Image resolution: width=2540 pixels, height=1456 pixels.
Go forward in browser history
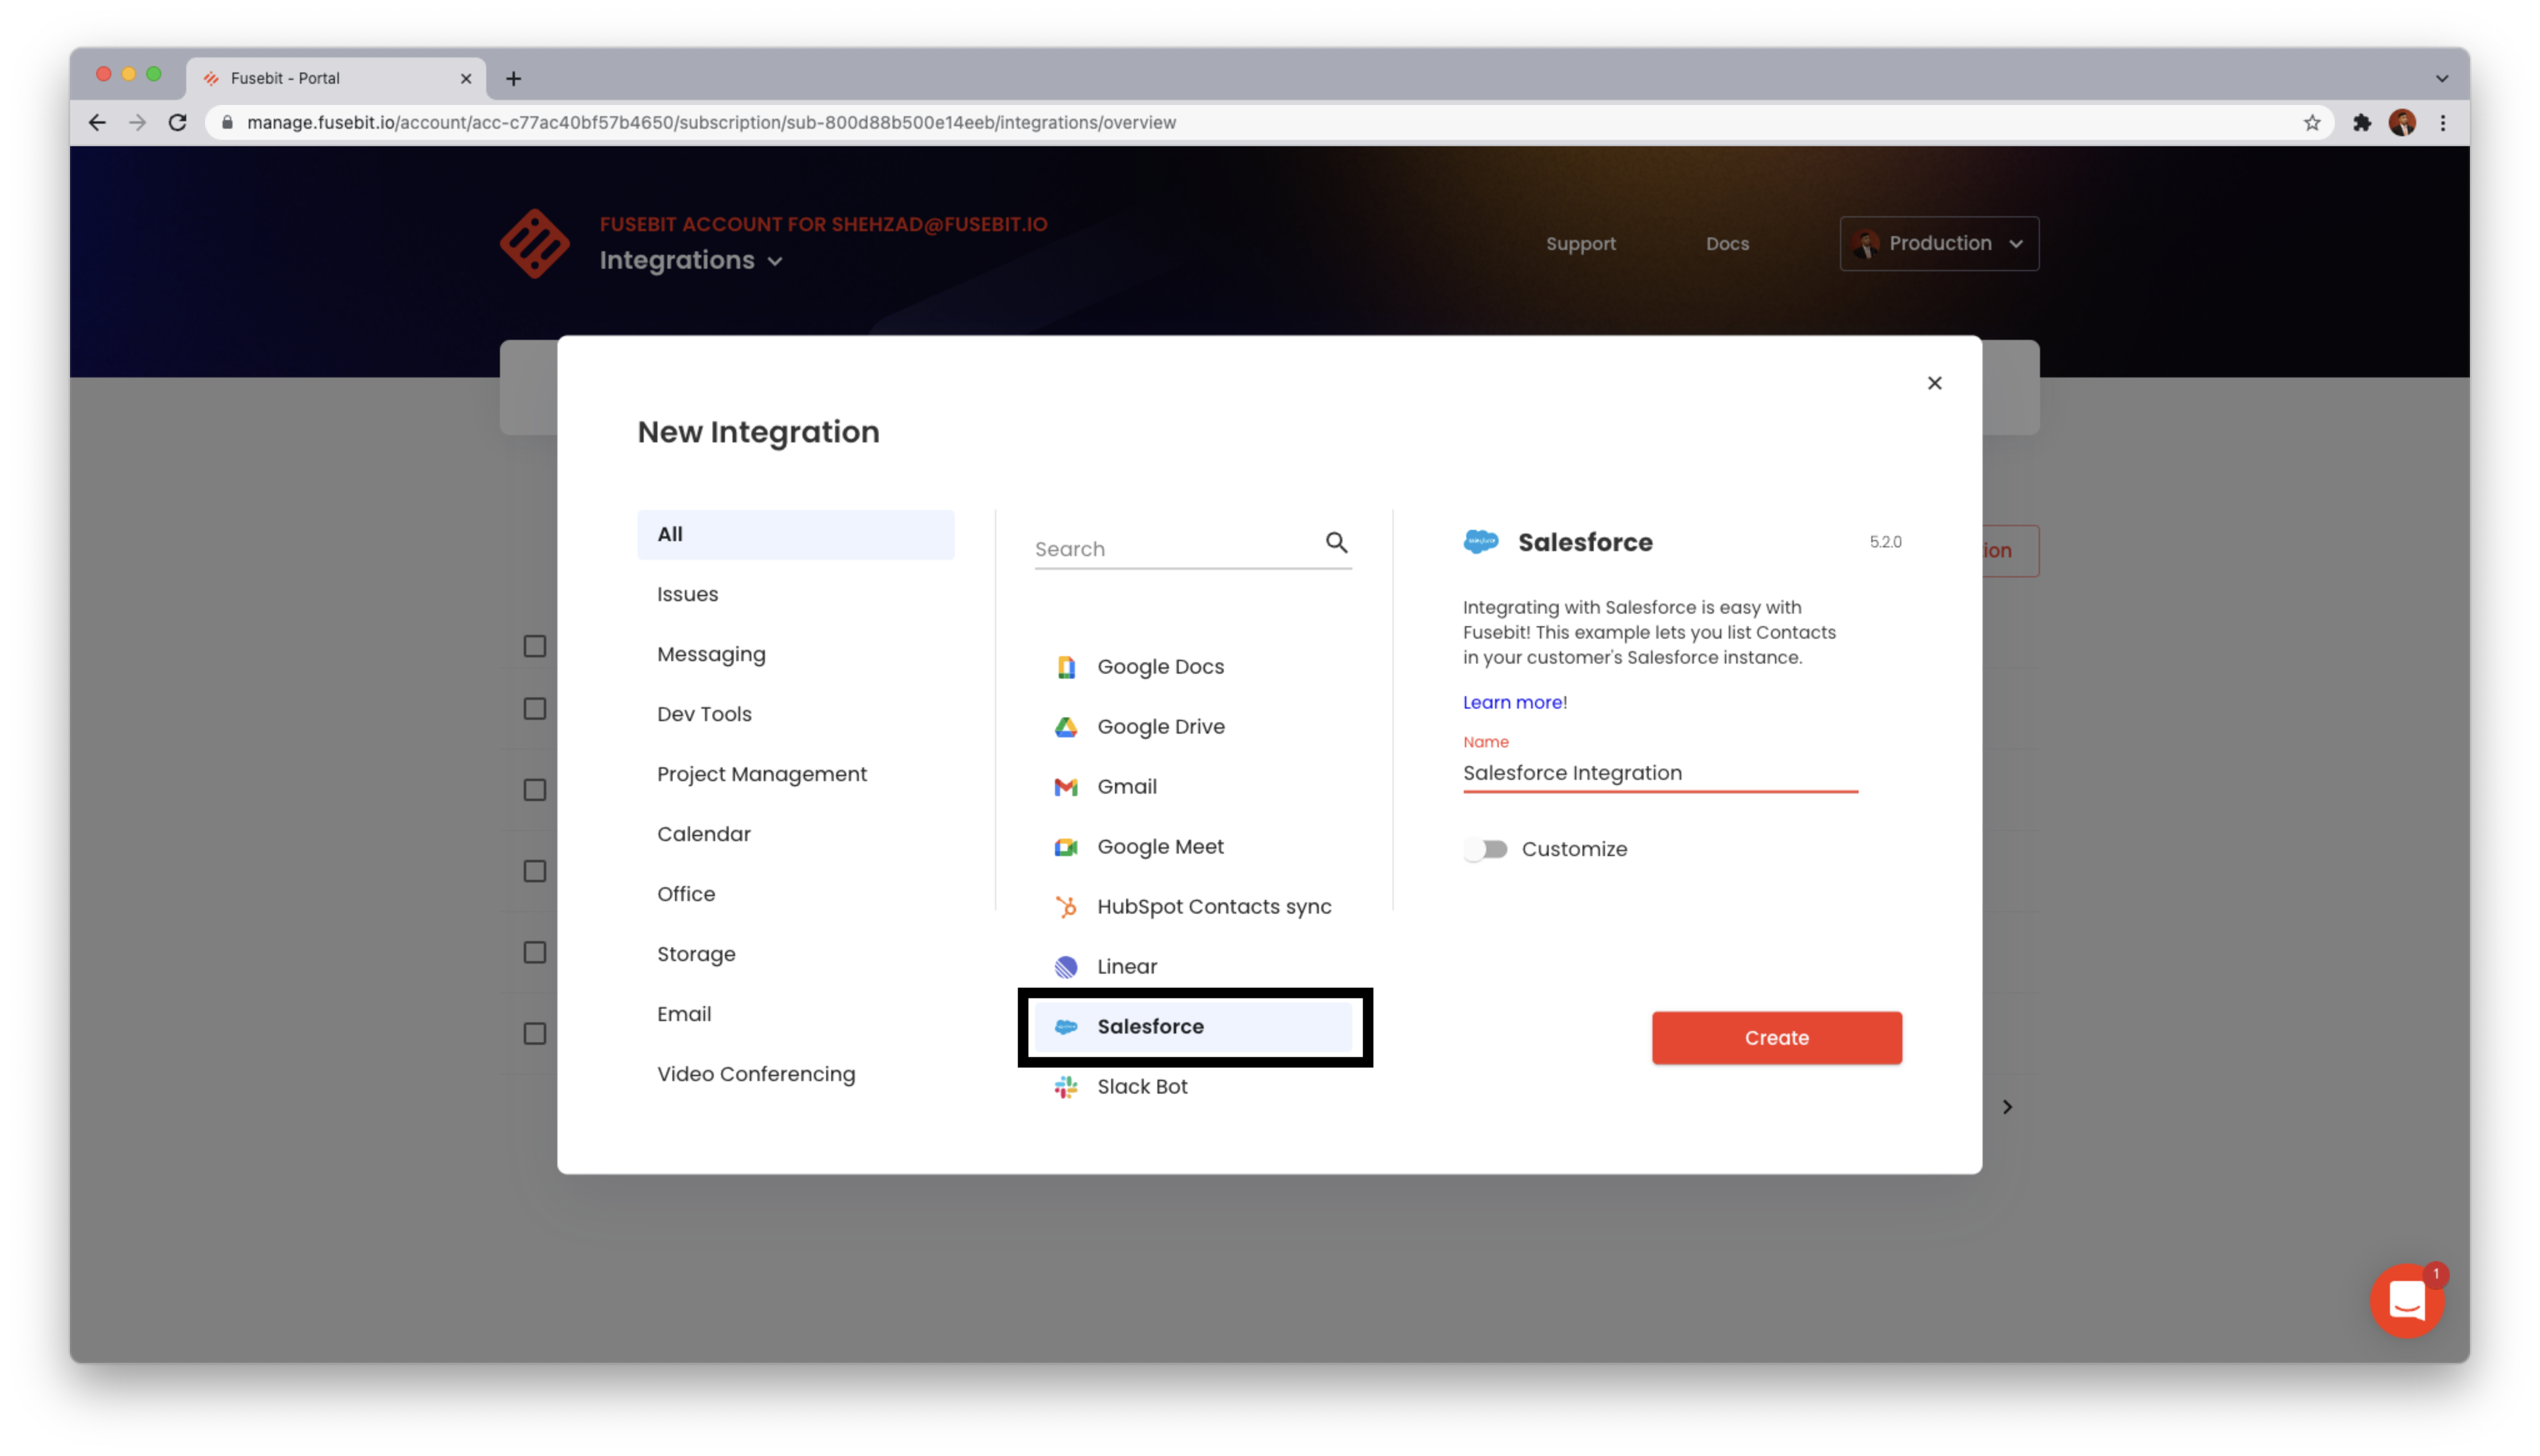point(138,122)
